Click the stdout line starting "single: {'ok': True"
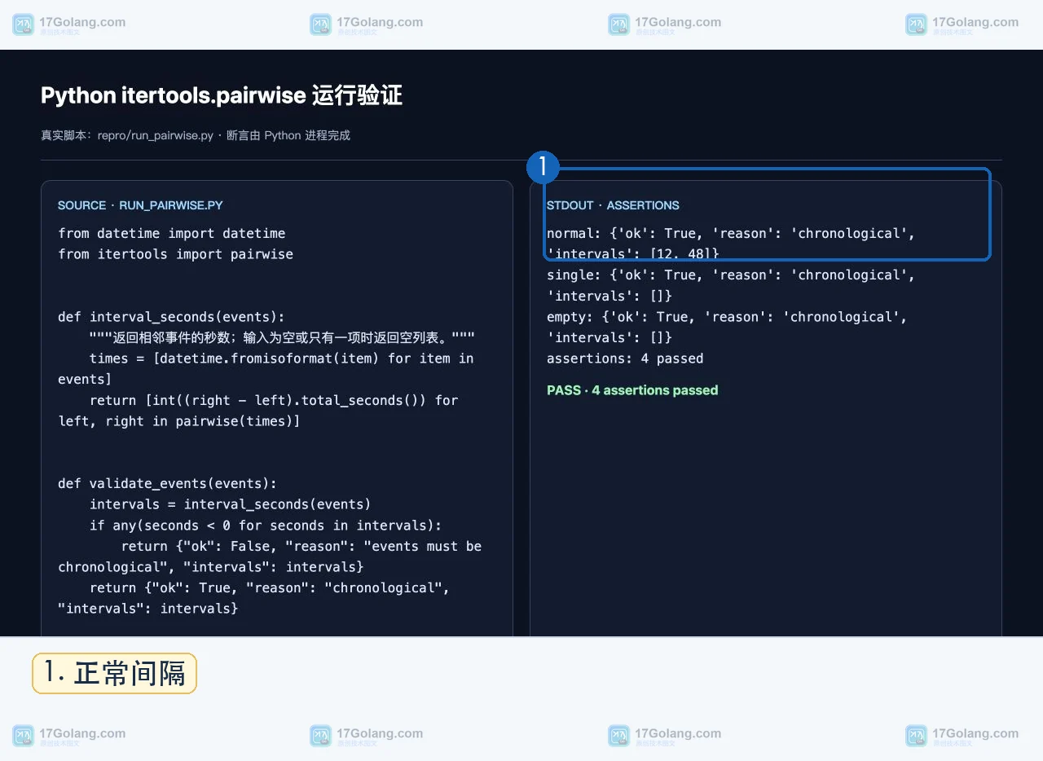 click(x=731, y=275)
